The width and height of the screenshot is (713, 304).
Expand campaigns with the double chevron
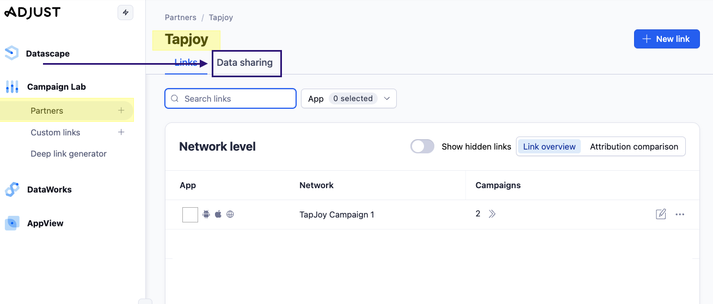492,214
